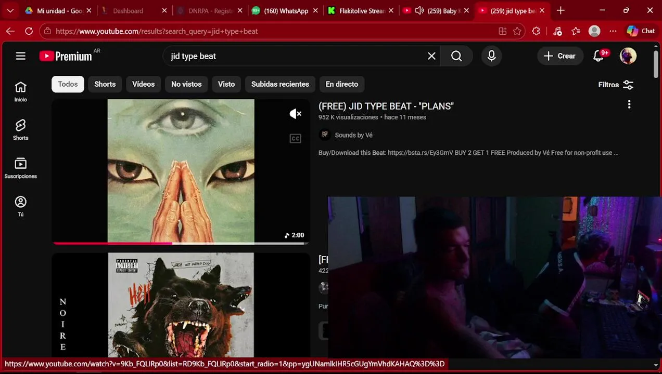Open more options for PLANS video
This screenshot has height=374, width=662.
(629, 105)
